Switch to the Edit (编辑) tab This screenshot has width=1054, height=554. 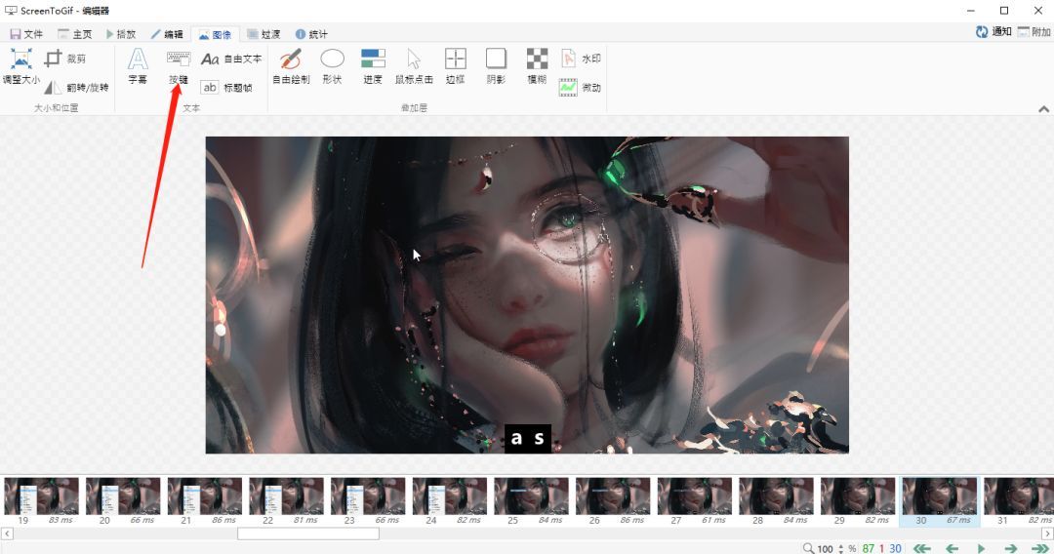click(x=167, y=34)
